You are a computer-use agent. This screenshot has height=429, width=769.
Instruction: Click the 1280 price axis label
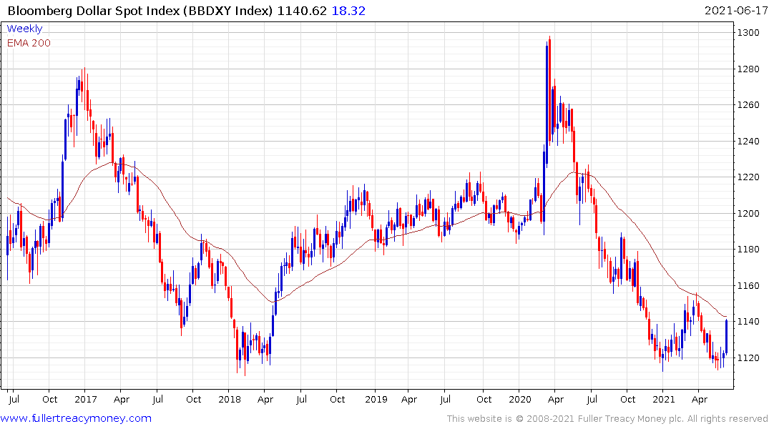click(x=748, y=69)
